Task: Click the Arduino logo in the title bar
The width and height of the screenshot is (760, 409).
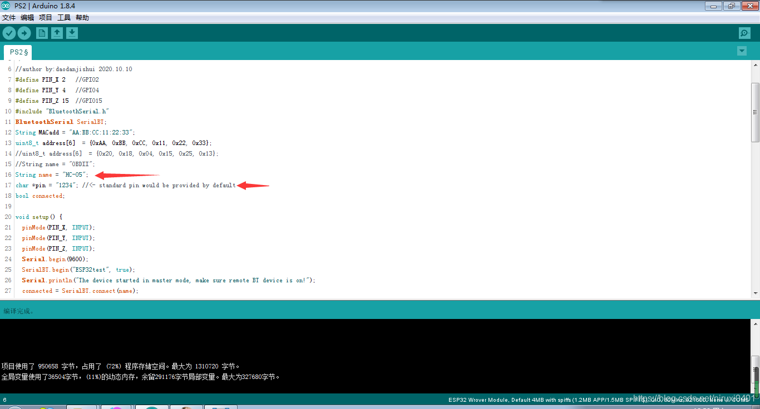Action: tap(6, 6)
